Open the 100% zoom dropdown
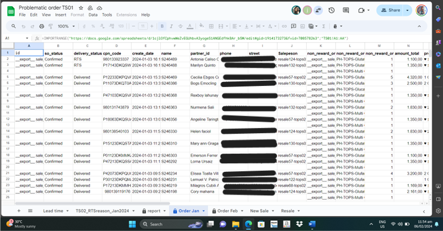This screenshot has height=231, width=443. click(x=66, y=26)
